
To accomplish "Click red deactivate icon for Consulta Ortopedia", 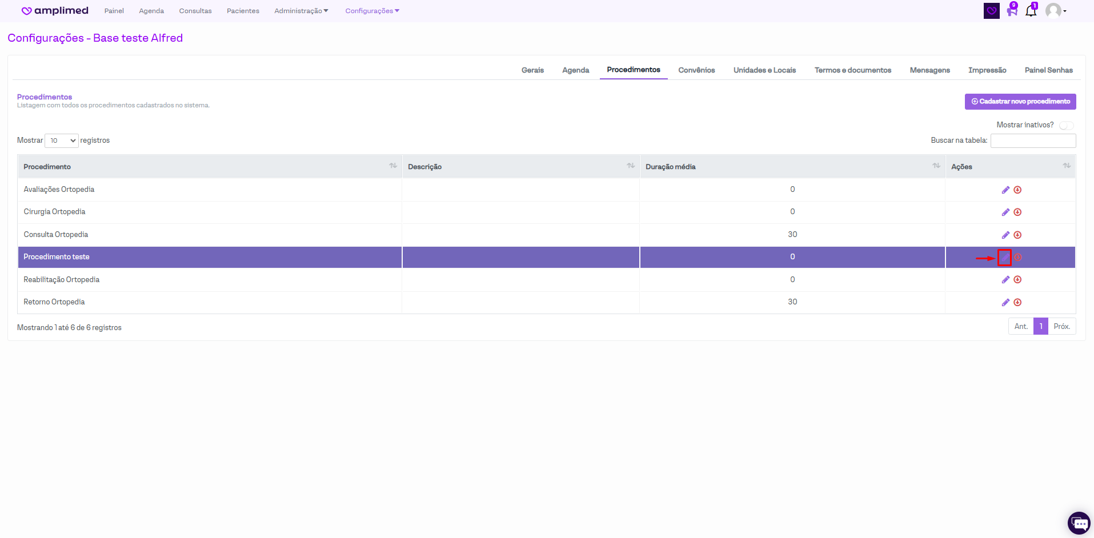I will click(x=1017, y=235).
